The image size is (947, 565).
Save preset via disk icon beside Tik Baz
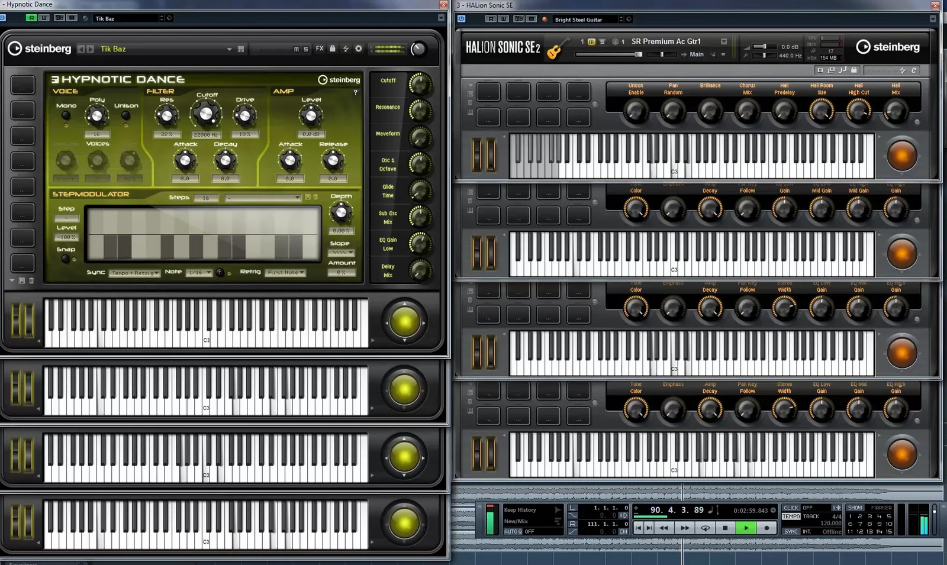click(241, 49)
